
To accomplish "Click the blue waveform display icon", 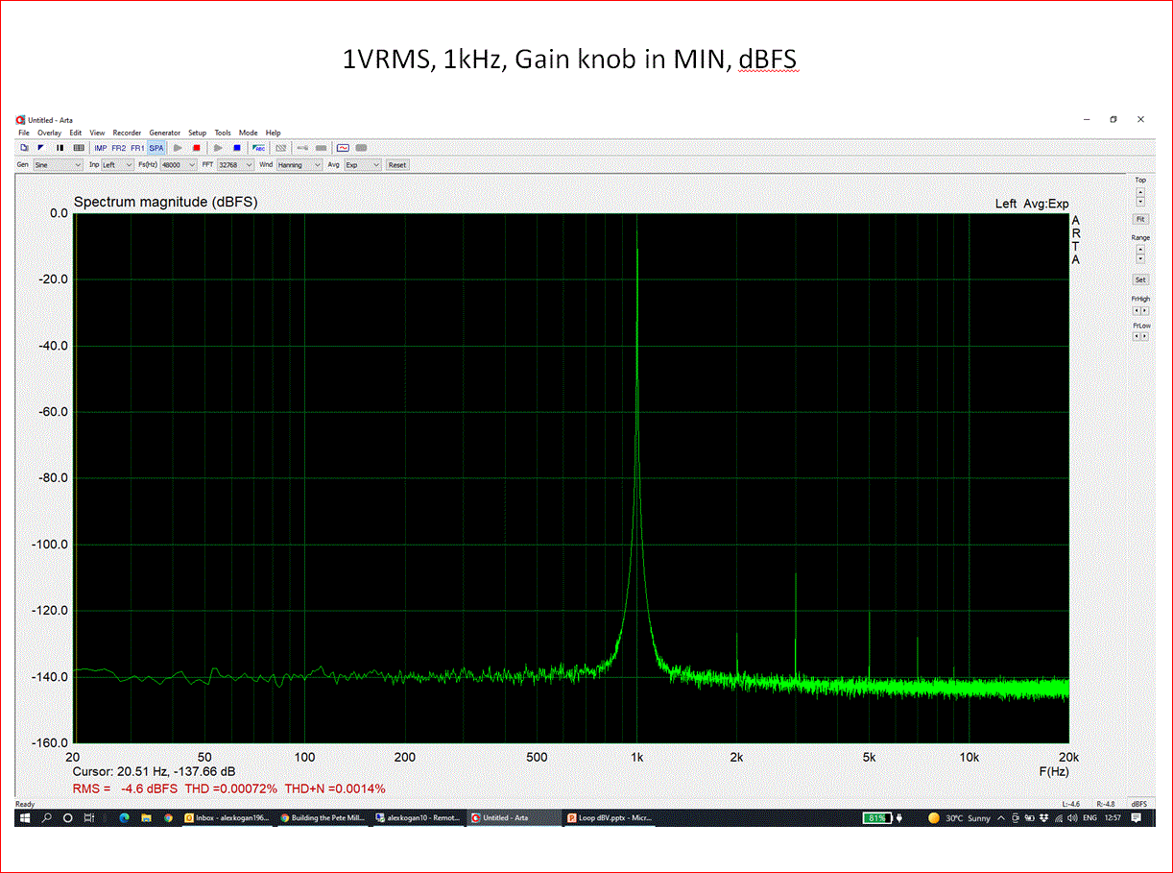I will pos(343,148).
